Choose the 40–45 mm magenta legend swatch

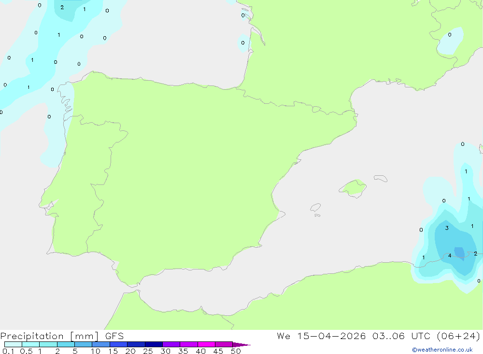click(206, 344)
